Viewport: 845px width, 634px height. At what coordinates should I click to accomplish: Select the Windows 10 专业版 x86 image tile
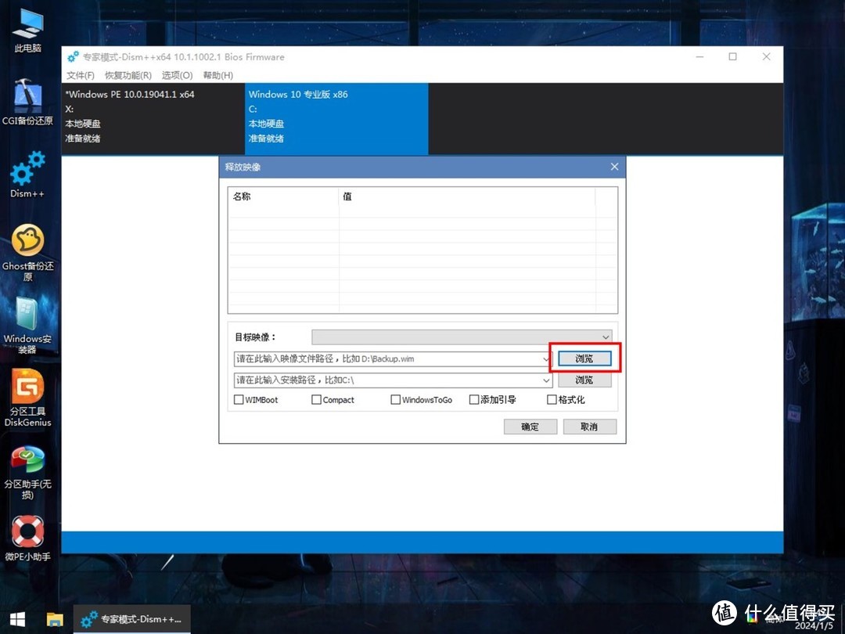click(x=336, y=119)
